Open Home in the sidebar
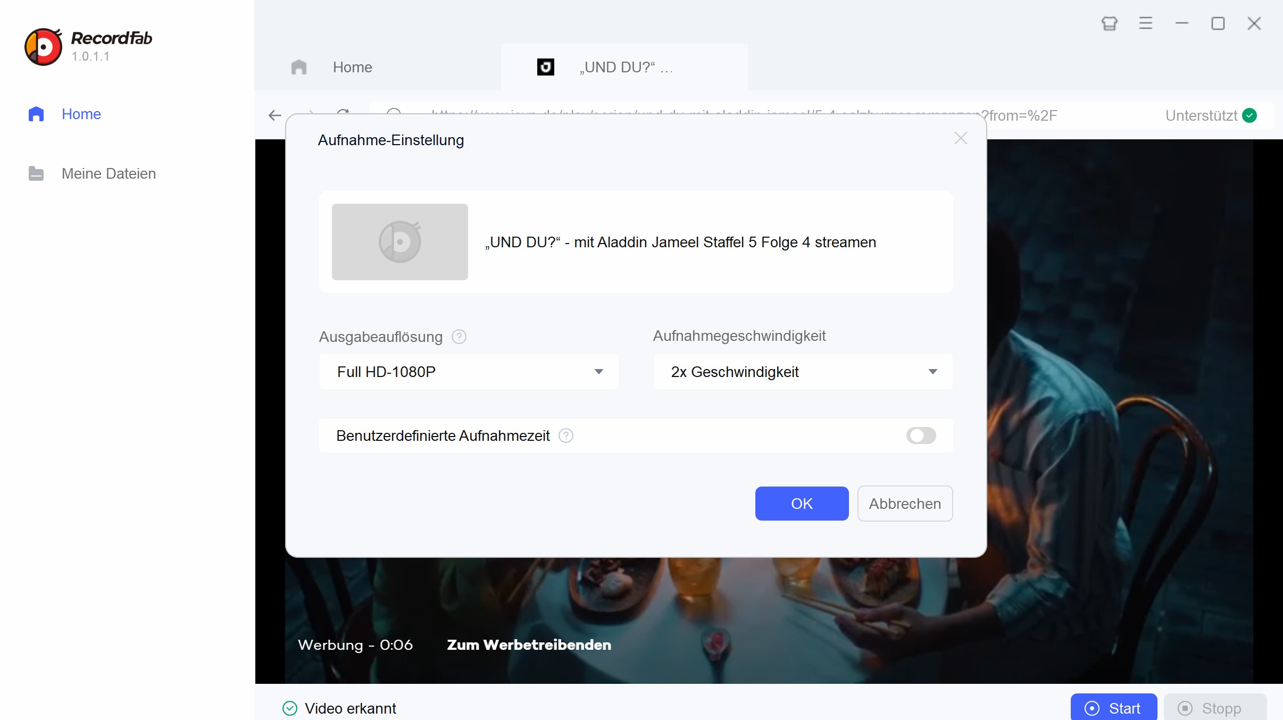 (x=81, y=114)
